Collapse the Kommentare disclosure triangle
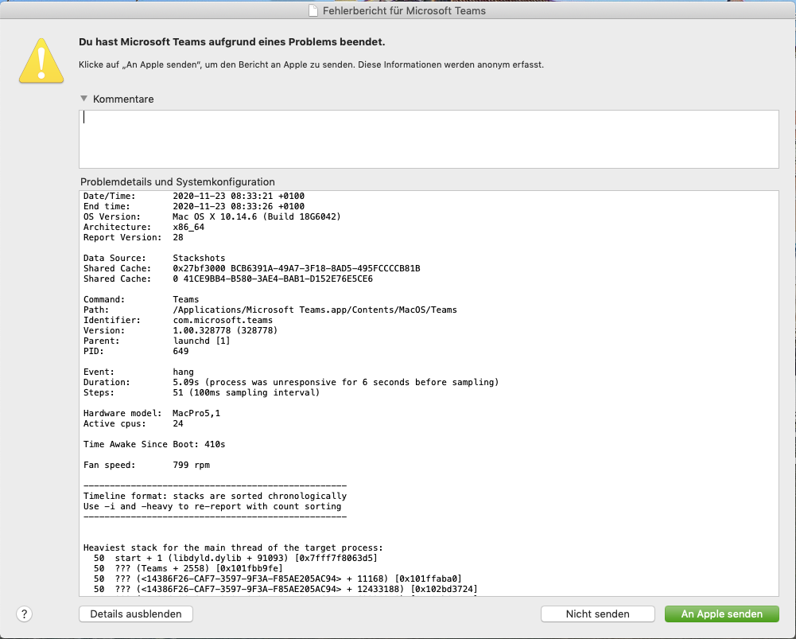The height and width of the screenshot is (639, 796). 84,99
